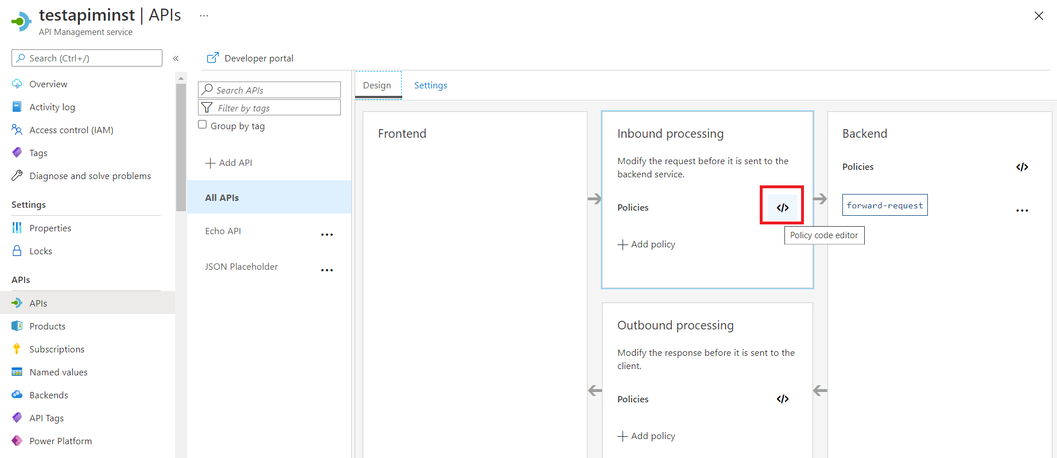Click the sidebar scrollbar thumb
This screenshot has height=458, width=1057.
(181, 148)
